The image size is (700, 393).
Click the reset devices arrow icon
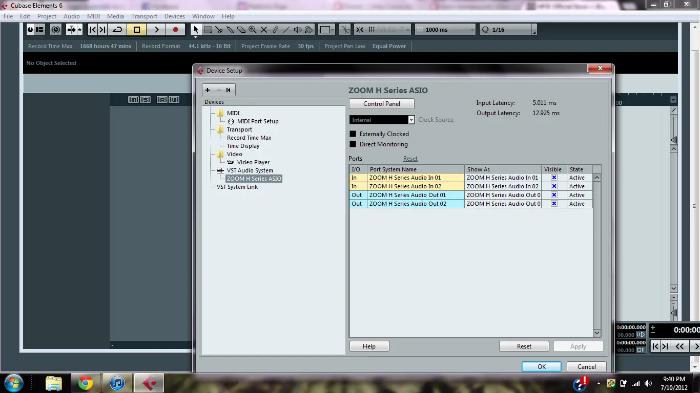coord(229,90)
